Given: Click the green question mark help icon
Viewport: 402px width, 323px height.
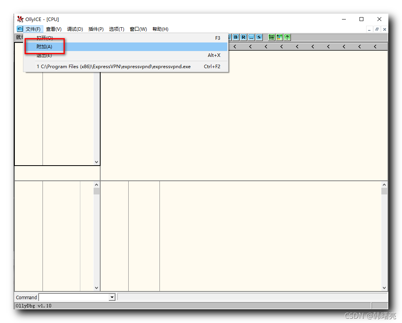Looking at the screenshot, I should pyautogui.click(x=287, y=37).
